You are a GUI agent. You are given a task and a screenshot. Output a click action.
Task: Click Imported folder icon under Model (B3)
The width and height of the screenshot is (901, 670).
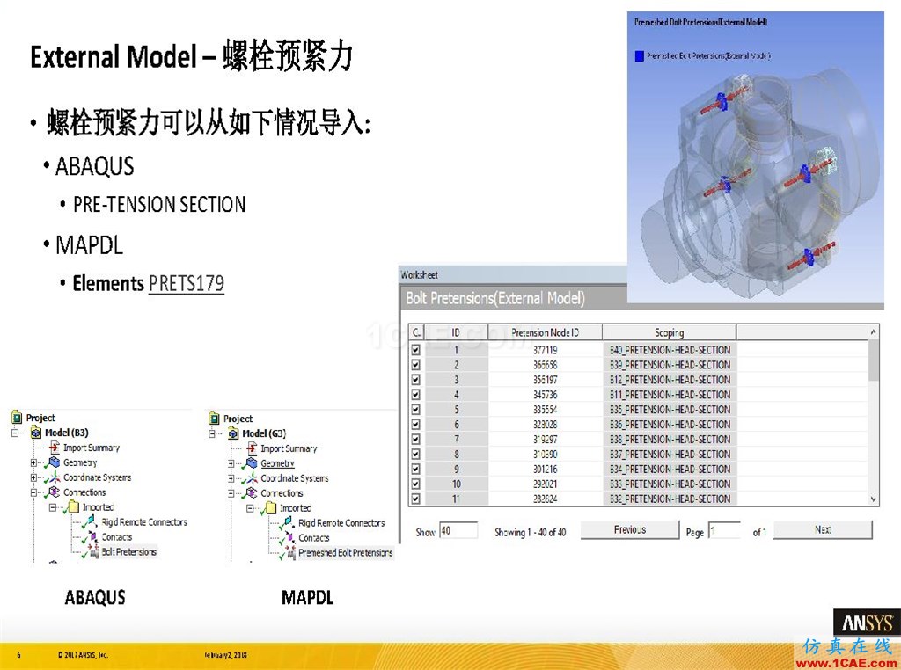[72, 507]
